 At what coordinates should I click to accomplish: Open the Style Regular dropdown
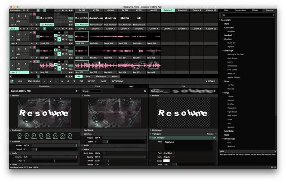(x=169, y=157)
